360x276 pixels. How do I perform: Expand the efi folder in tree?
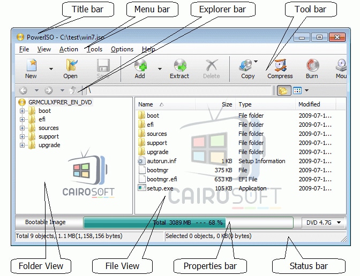[22, 119]
